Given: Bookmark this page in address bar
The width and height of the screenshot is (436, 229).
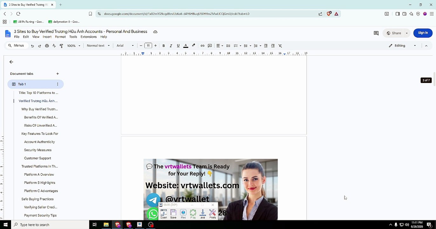Looking at the screenshot, I should pos(90,14).
